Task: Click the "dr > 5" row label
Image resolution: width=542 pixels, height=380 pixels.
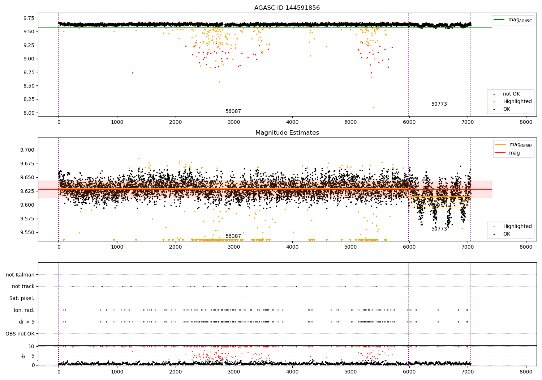Action: (x=27, y=322)
